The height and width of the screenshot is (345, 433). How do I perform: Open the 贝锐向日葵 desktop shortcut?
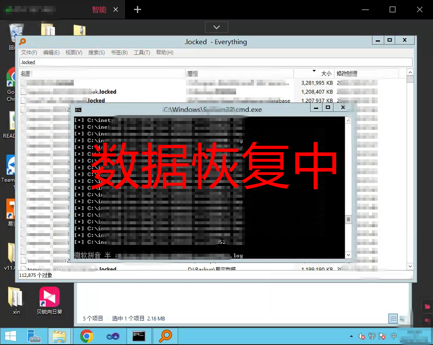click(x=49, y=300)
